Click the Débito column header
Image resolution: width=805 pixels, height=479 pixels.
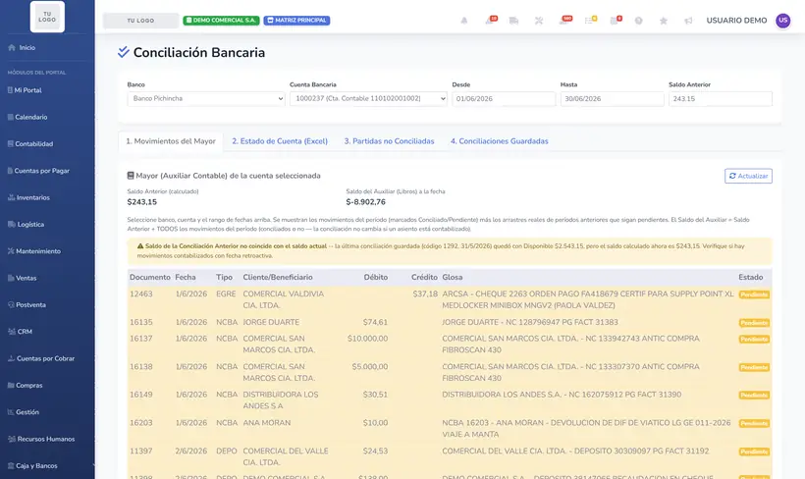tap(376, 277)
